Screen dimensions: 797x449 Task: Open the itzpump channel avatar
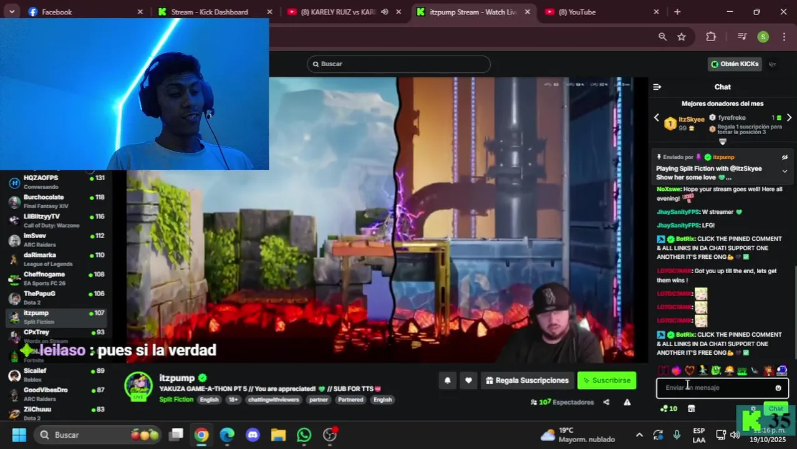click(x=138, y=386)
